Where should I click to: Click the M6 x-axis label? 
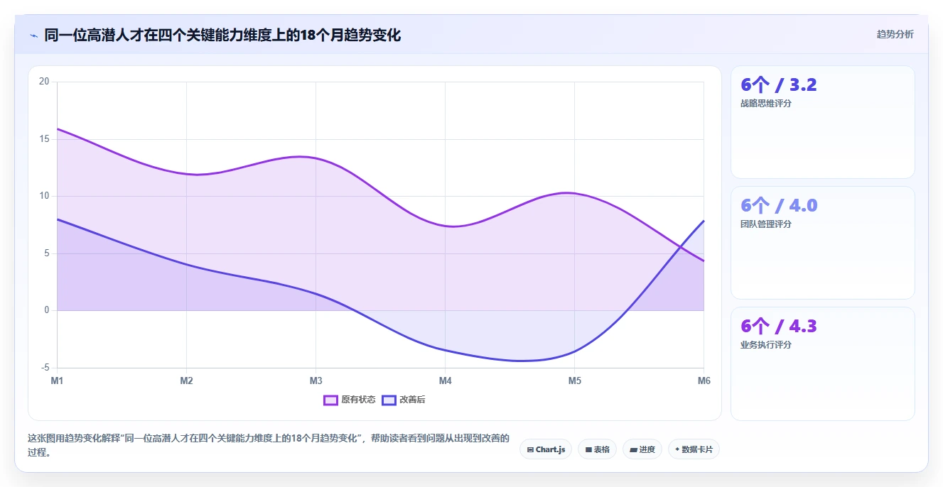point(704,381)
